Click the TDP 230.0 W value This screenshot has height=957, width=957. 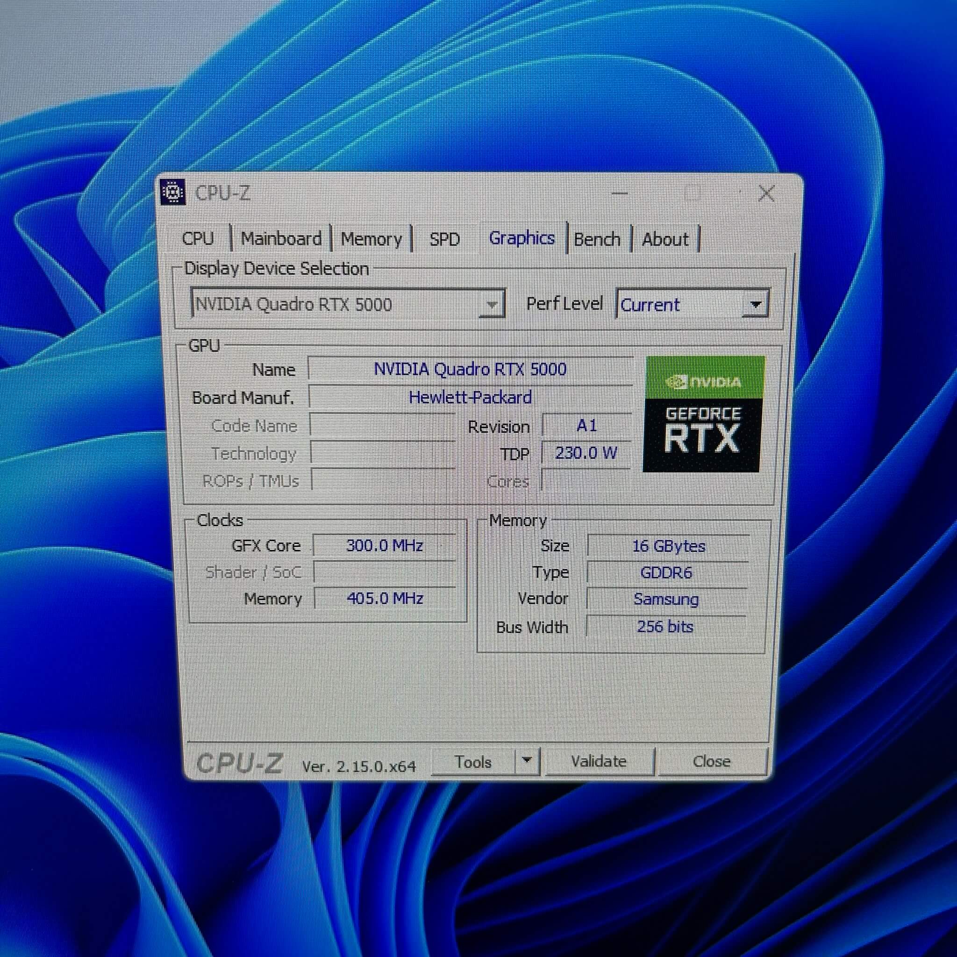[586, 453]
